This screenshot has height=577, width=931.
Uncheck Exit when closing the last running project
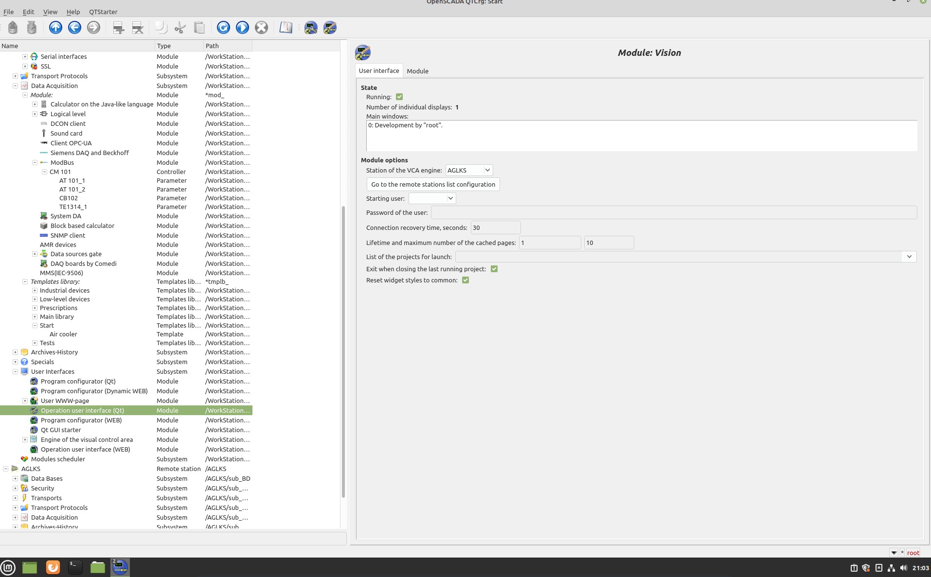point(494,269)
